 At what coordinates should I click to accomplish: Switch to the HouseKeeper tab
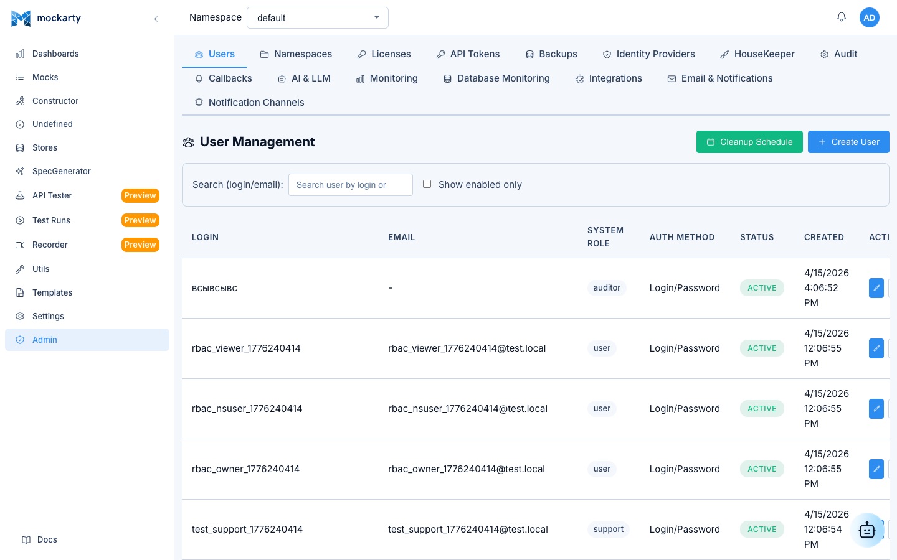757,54
